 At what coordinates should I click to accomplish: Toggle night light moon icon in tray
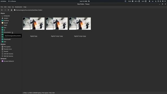click(156, 1)
